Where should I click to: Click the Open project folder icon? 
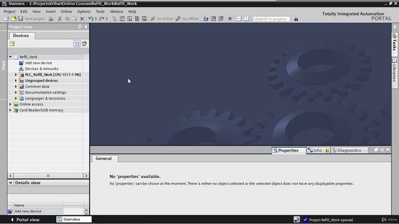14,19
